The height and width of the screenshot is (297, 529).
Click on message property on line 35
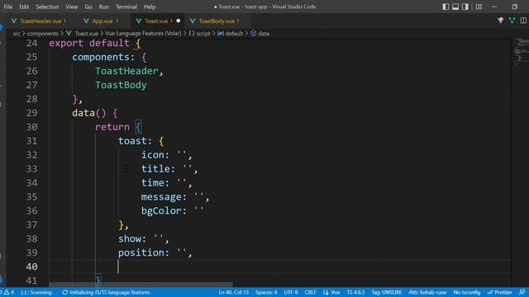(160, 196)
